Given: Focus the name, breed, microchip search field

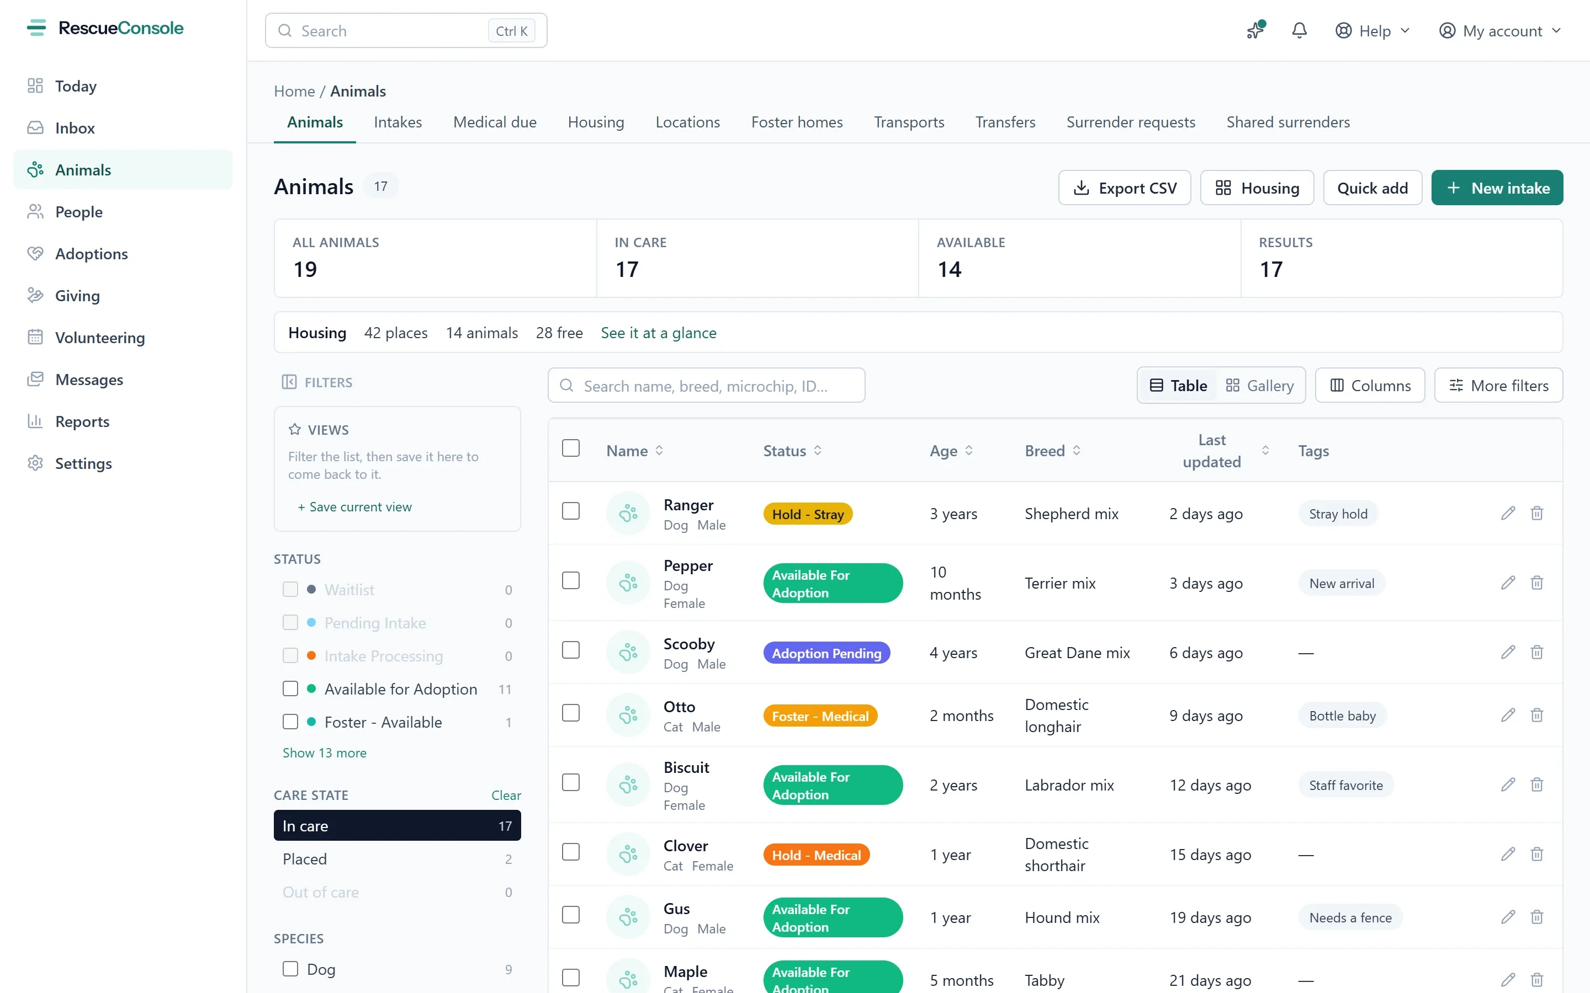Looking at the screenshot, I should click(x=706, y=386).
